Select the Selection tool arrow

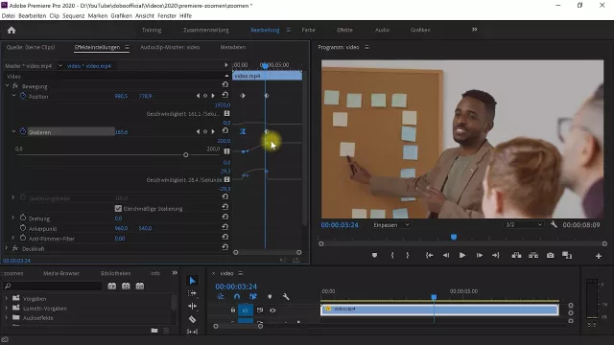coord(192,281)
